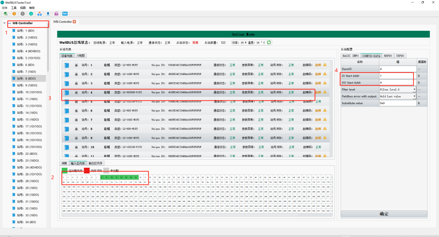The image size is (439, 237).
Task: Click the gray 未分配 legend swatch
Action: click(106, 171)
